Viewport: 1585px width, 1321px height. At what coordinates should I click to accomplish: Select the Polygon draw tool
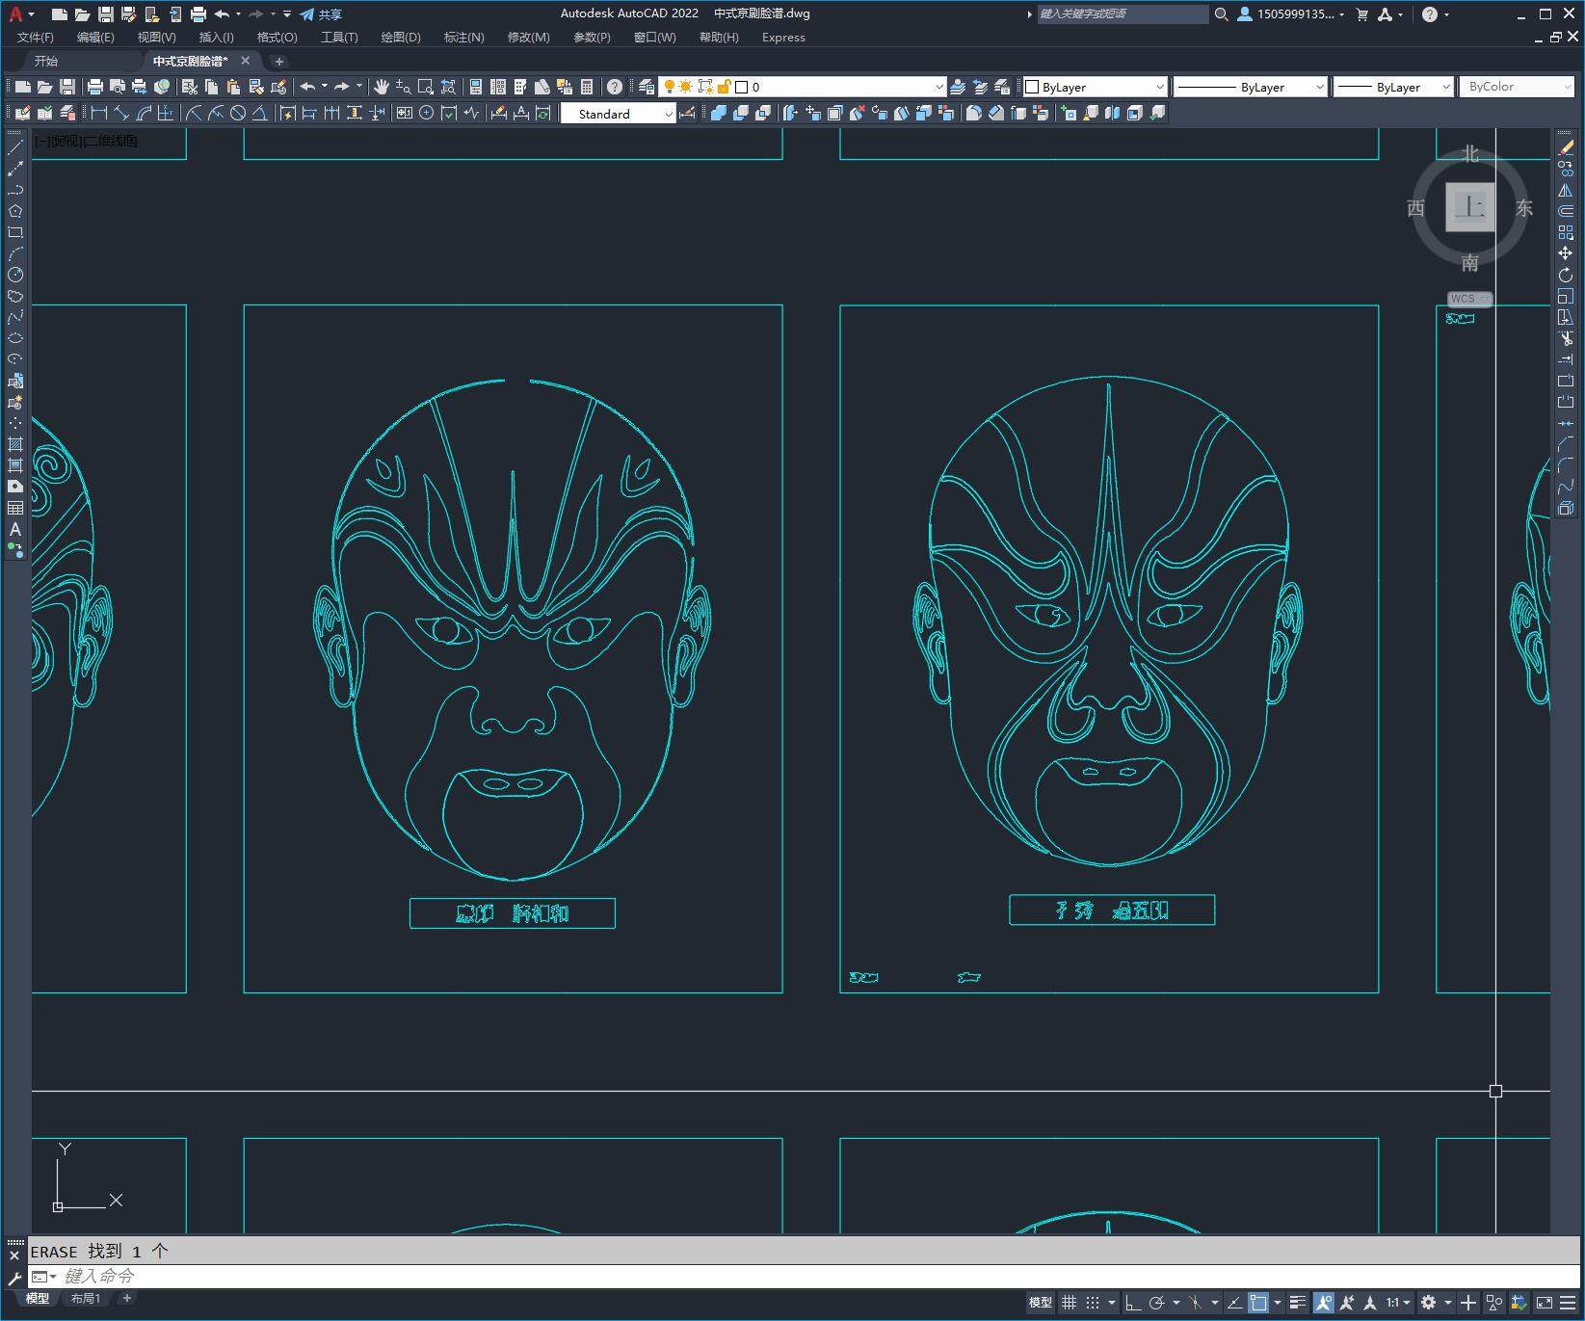coord(15,211)
